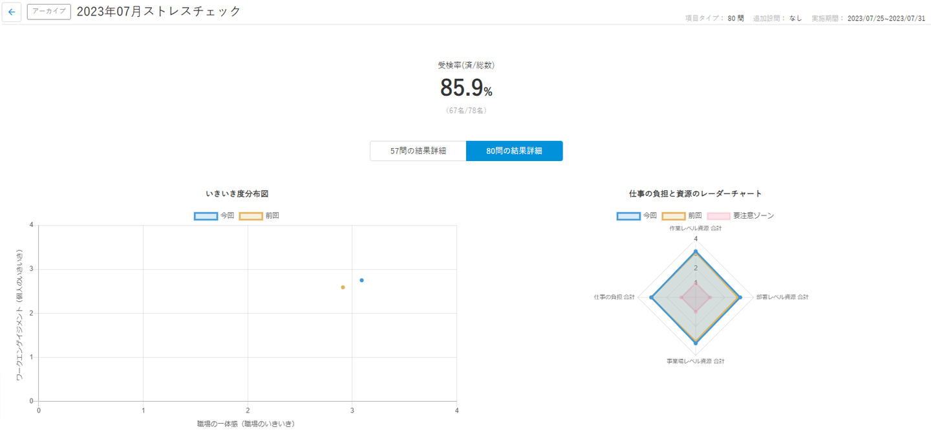931x432 pixels.
Task: Click the 85.9% participation rate value
Action: pos(466,88)
